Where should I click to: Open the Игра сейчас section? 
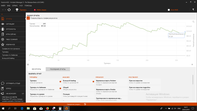[13, 34]
